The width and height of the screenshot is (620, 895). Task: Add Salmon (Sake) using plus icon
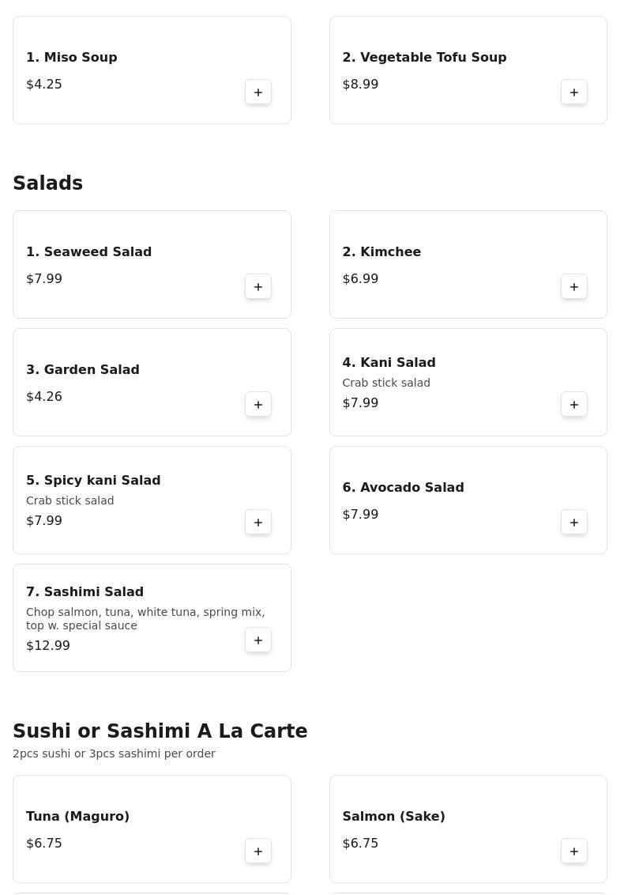click(574, 852)
